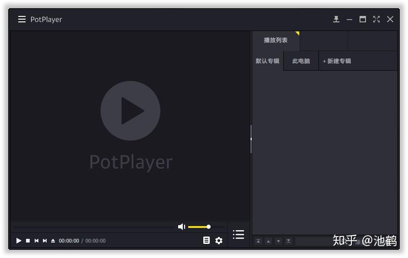Click the large center play button
Viewport: 408px width, 258px height.
click(x=130, y=111)
